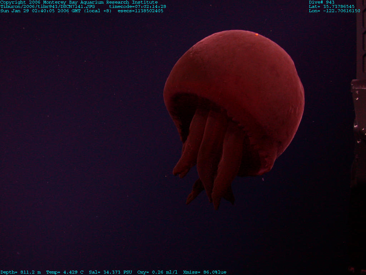Click the bright orange spot atop the bell
This screenshot has height=275, width=366.
click(257, 34)
